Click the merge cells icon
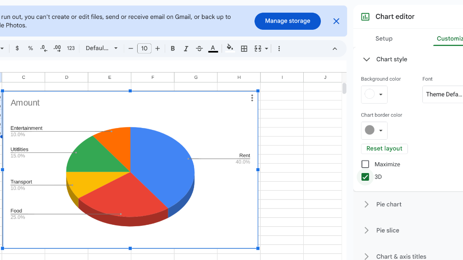The width and height of the screenshot is (463, 260). coord(258,49)
